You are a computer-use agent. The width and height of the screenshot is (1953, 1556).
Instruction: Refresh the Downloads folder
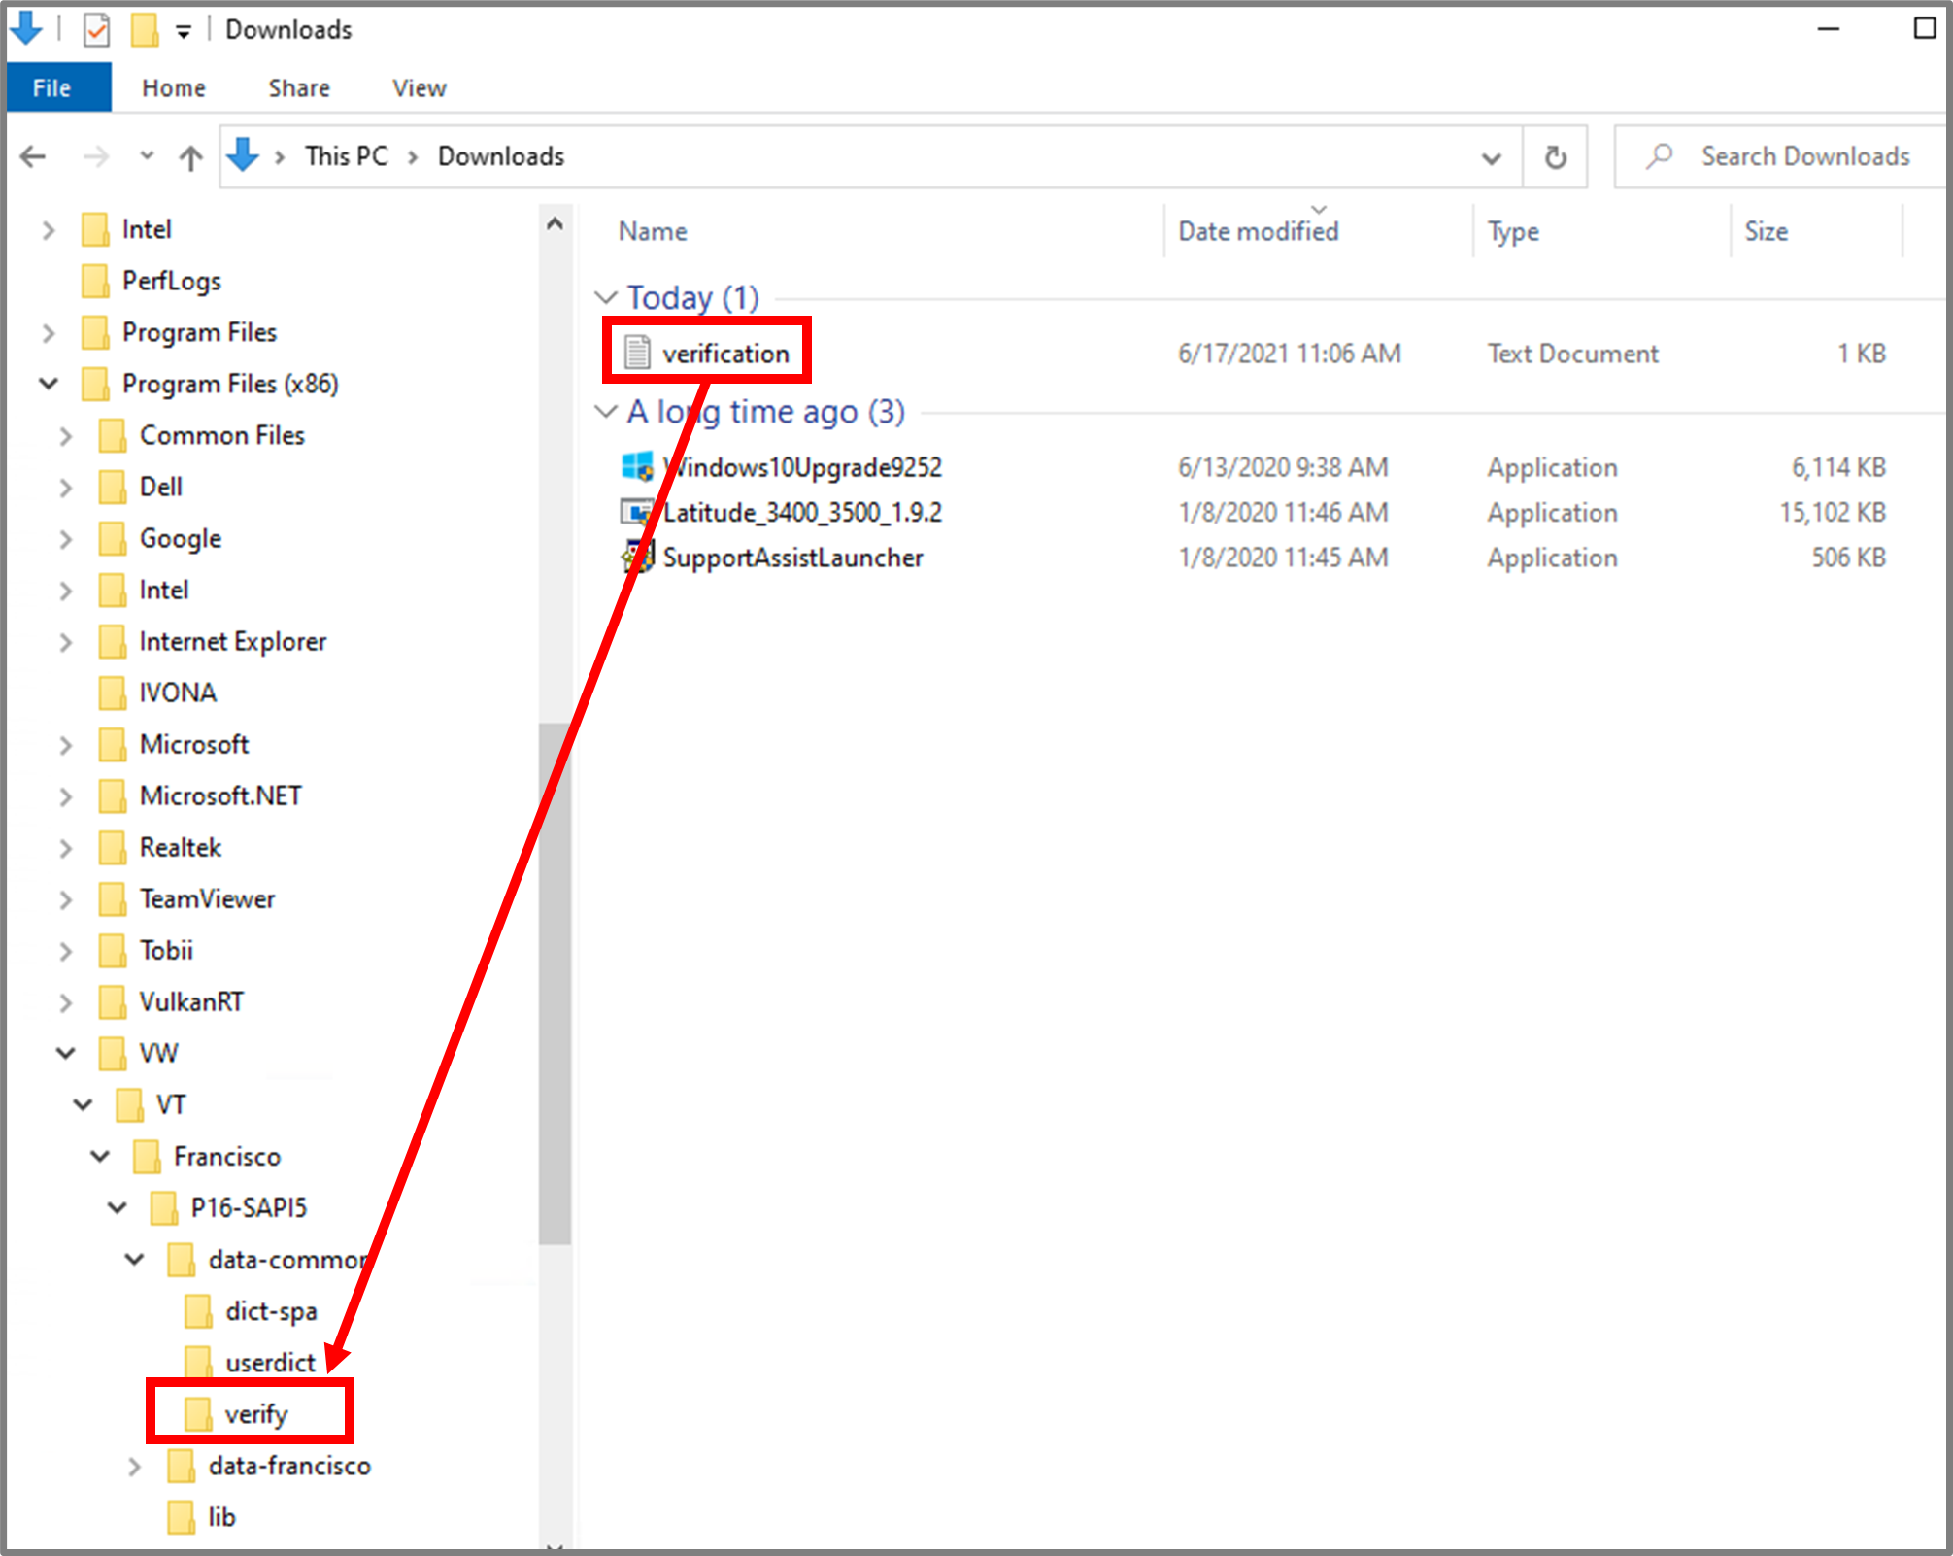pos(1555,157)
